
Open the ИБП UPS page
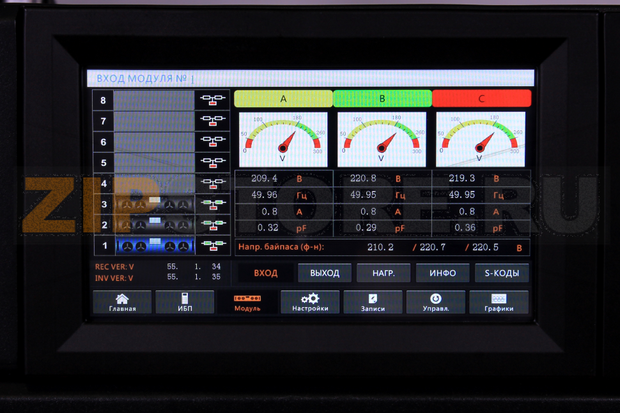tap(185, 302)
